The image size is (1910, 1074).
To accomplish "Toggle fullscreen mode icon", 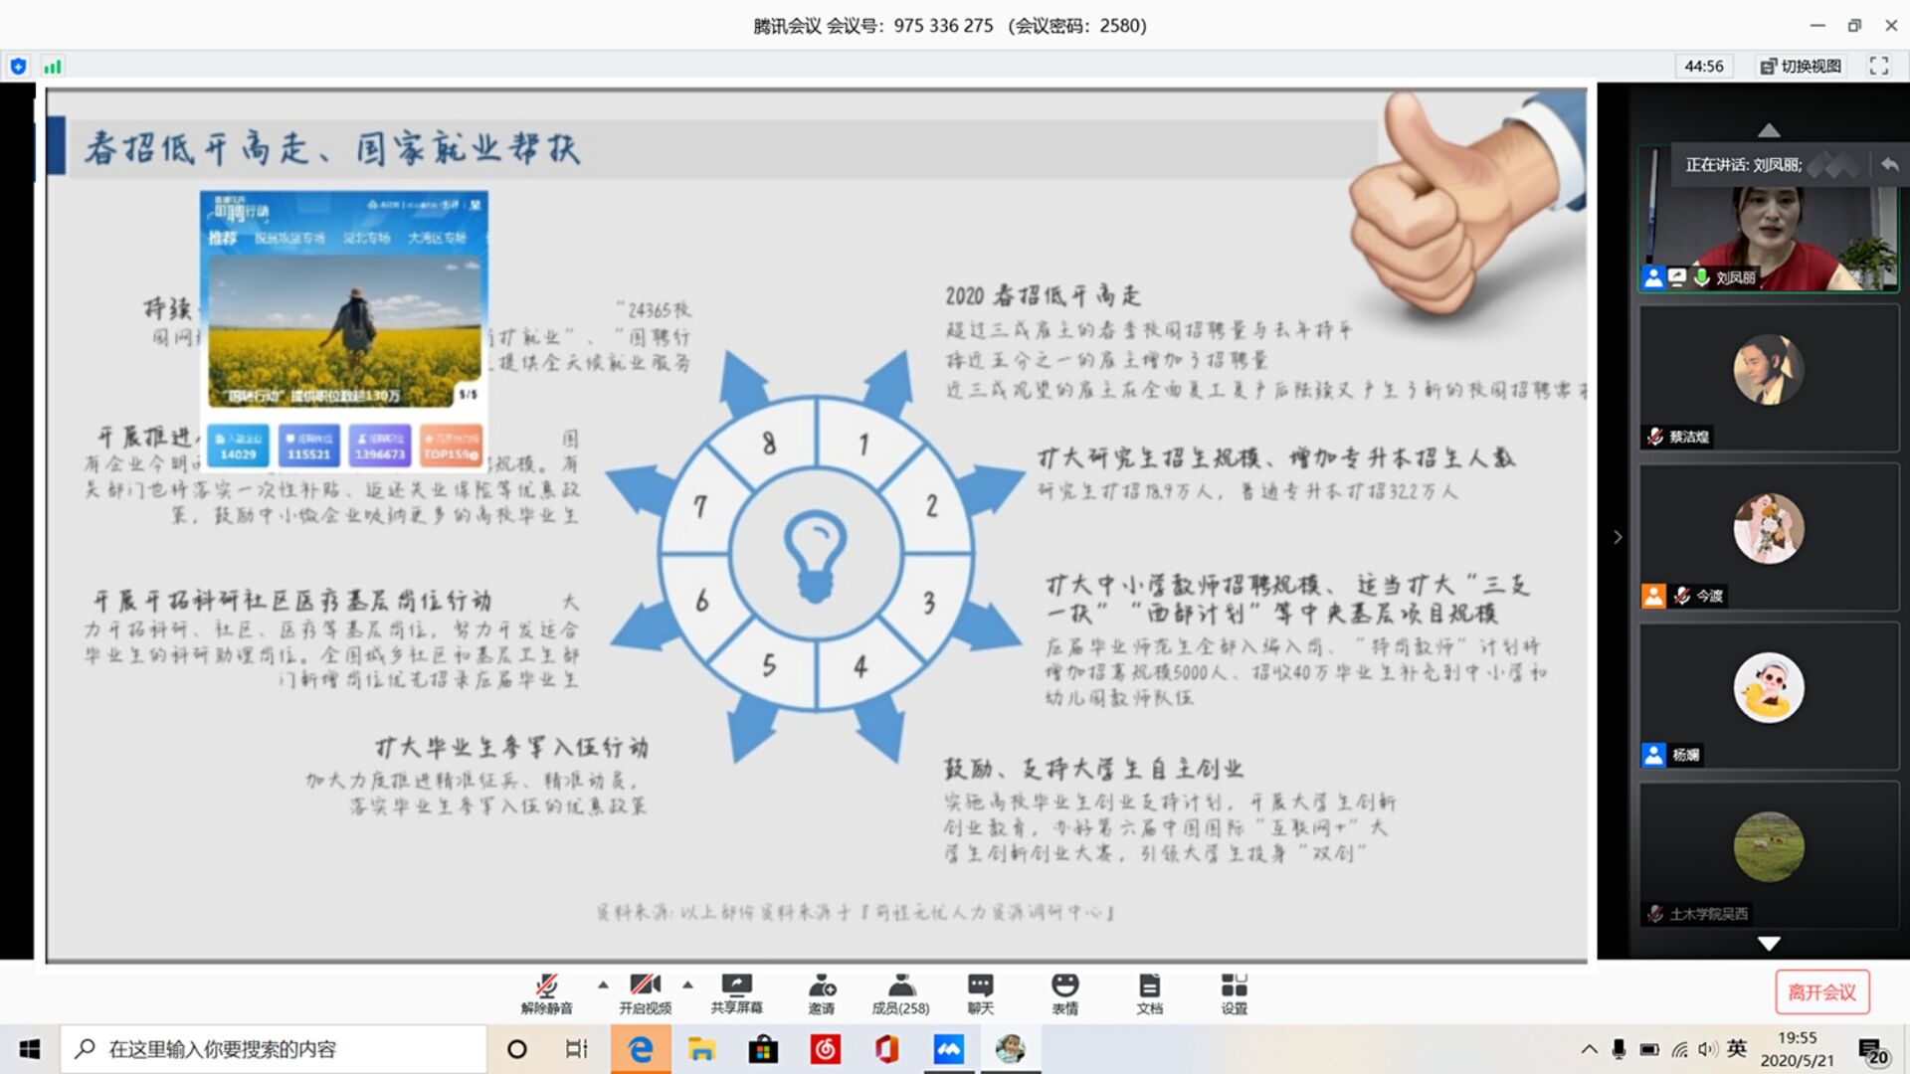I will [x=1878, y=66].
